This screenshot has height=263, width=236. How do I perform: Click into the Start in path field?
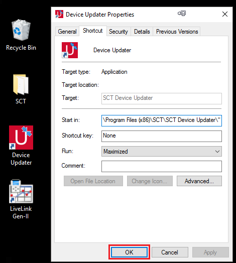pos(162,120)
